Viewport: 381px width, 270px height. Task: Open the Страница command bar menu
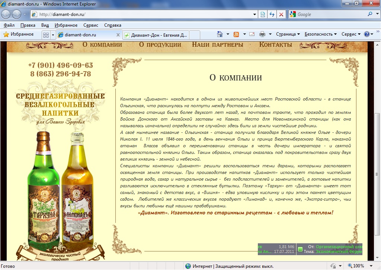(288, 34)
